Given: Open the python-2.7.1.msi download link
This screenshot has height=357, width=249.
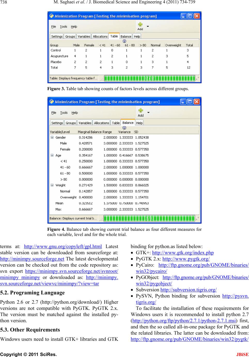Looking at the screenshot, I should (184, 321).
